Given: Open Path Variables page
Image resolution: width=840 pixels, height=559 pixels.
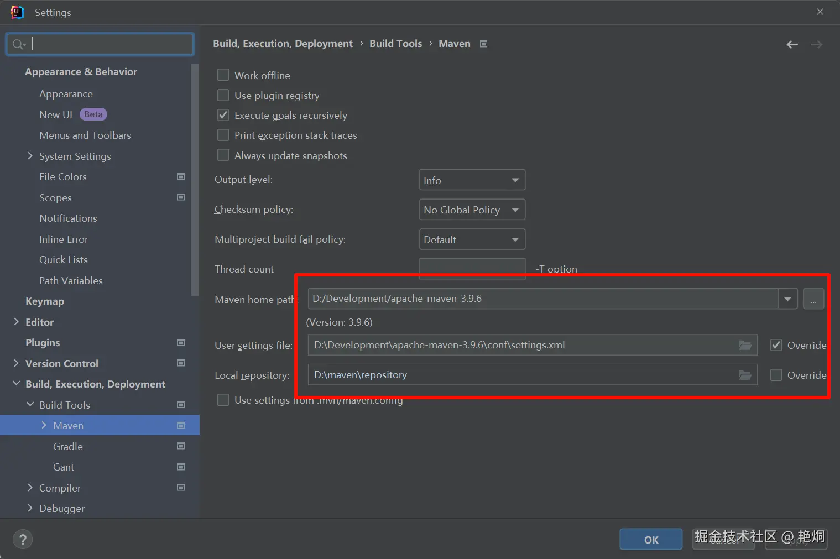Looking at the screenshot, I should point(71,280).
